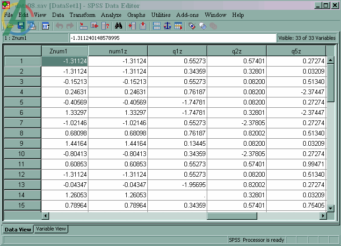341x246 pixels.
Task: Open the Analyze menu
Action: click(111, 15)
